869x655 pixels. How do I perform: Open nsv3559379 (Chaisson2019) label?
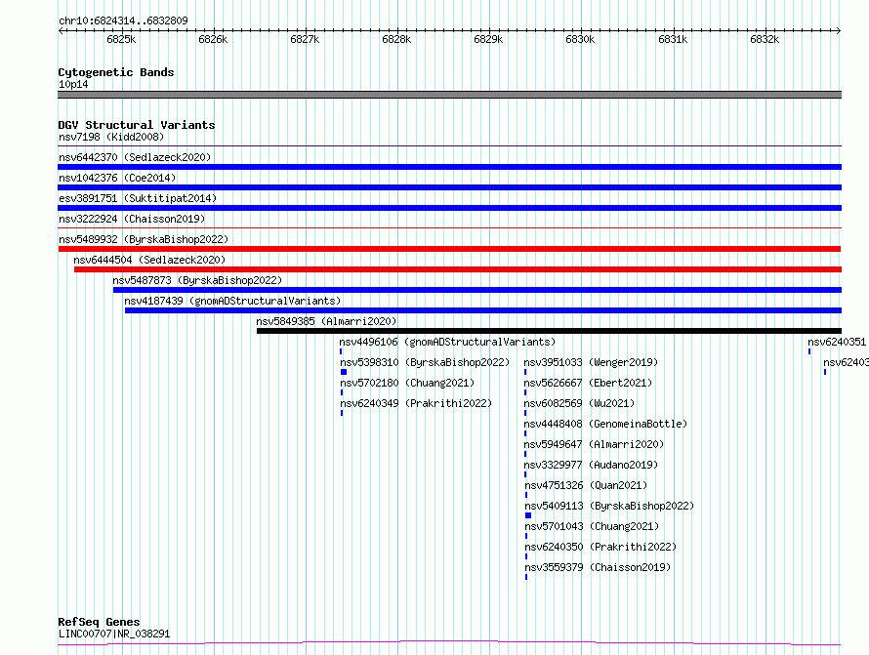[x=598, y=567]
